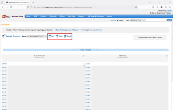
Task: Open the All Appointment Types view dropdown
Action: (x=37, y=36)
